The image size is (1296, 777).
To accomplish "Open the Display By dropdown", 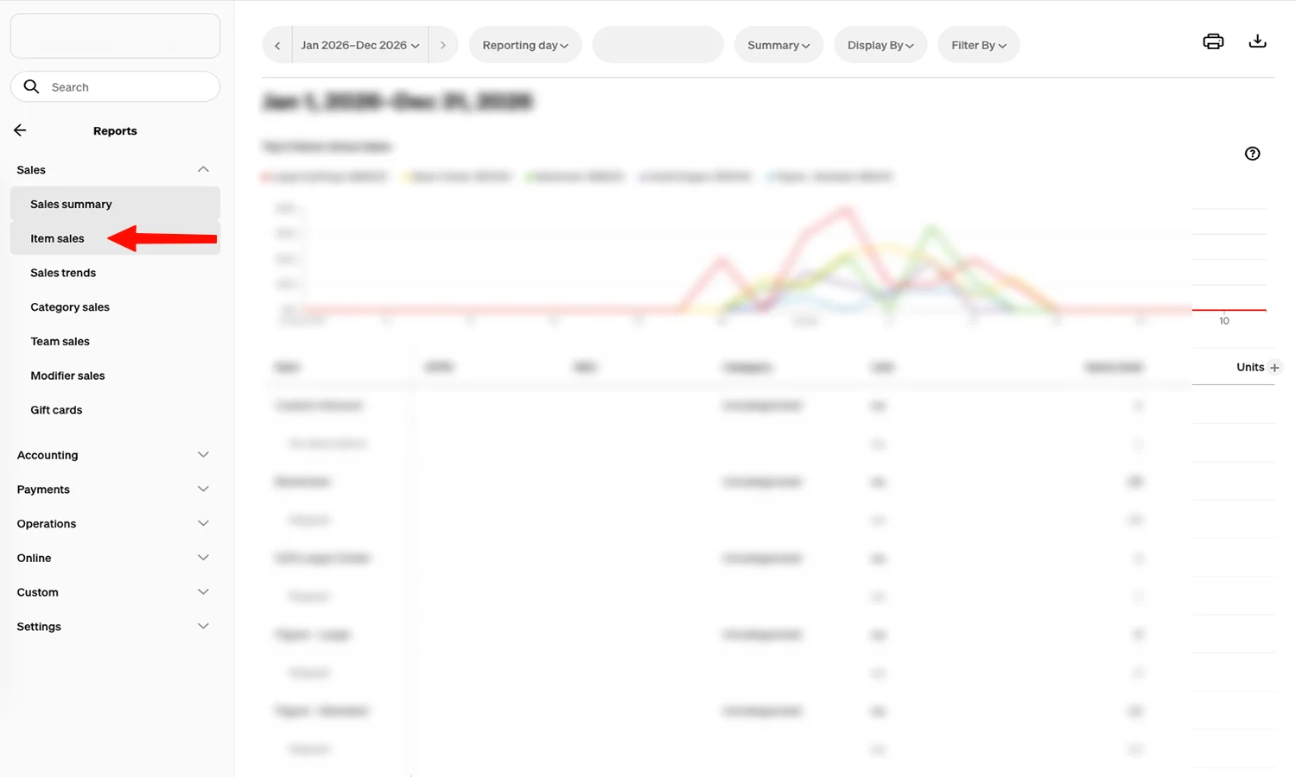I will pyautogui.click(x=880, y=44).
